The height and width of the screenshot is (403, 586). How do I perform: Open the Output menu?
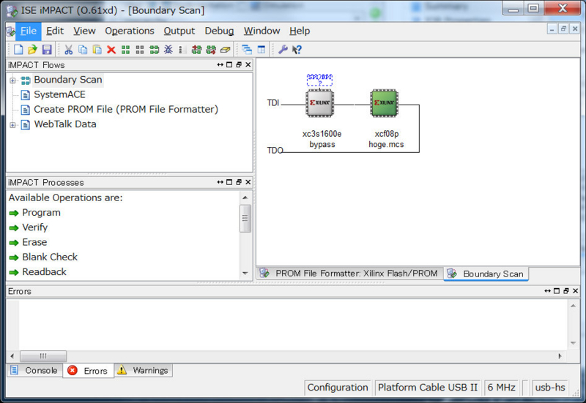tap(179, 31)
